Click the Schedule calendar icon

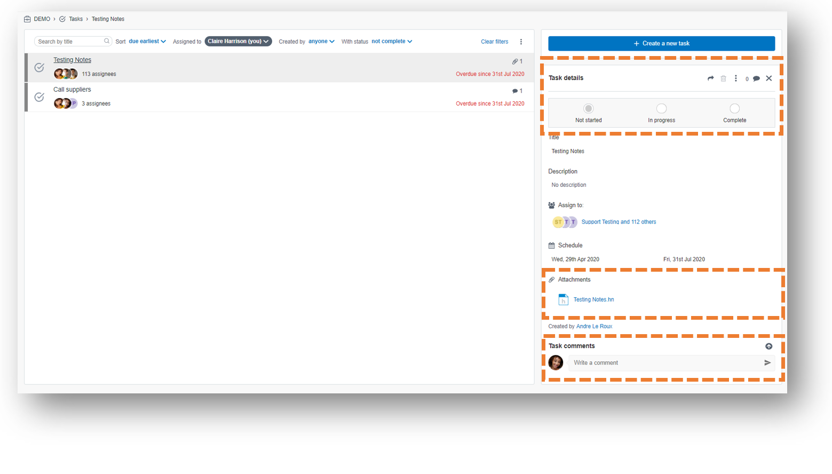(552, 246)
